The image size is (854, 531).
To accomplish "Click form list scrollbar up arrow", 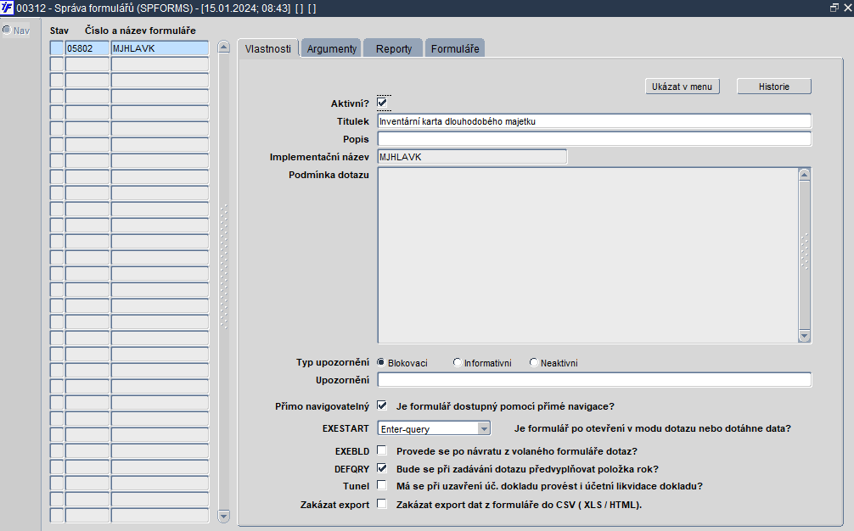I will pos(224,47).
